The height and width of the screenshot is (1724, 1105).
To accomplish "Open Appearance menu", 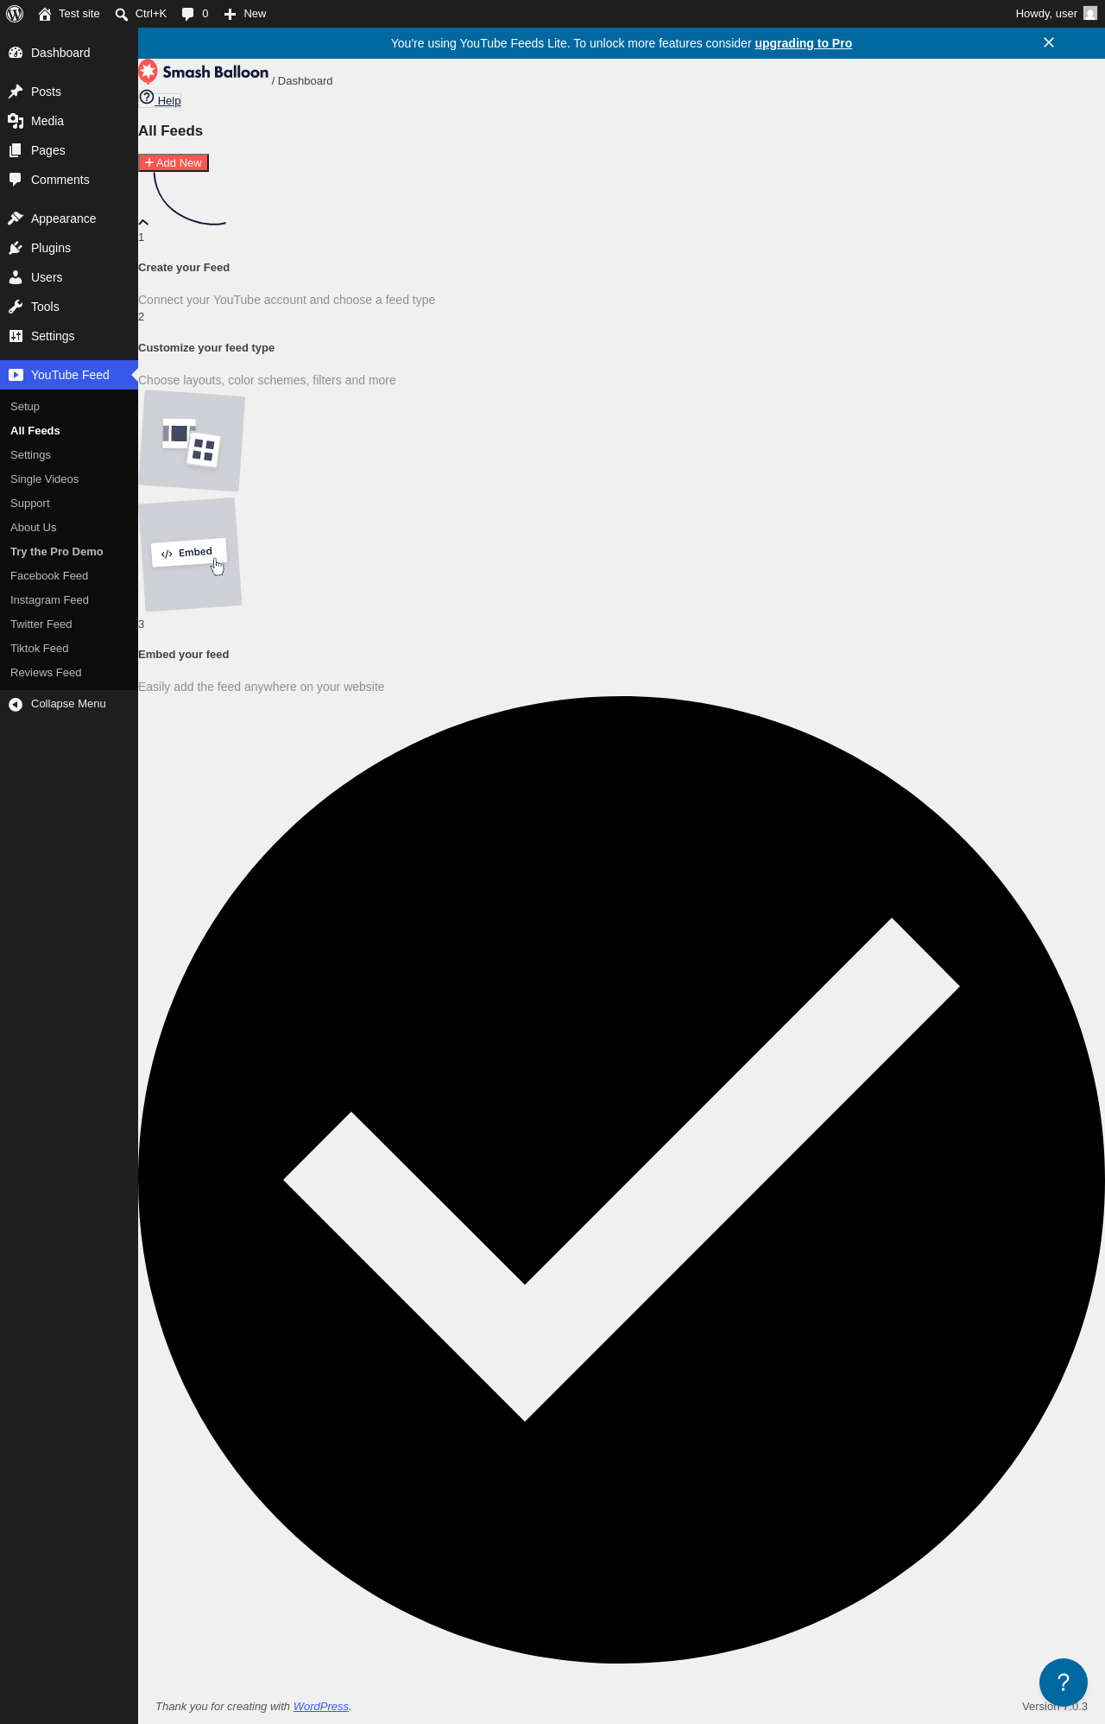I will point(69,219).
